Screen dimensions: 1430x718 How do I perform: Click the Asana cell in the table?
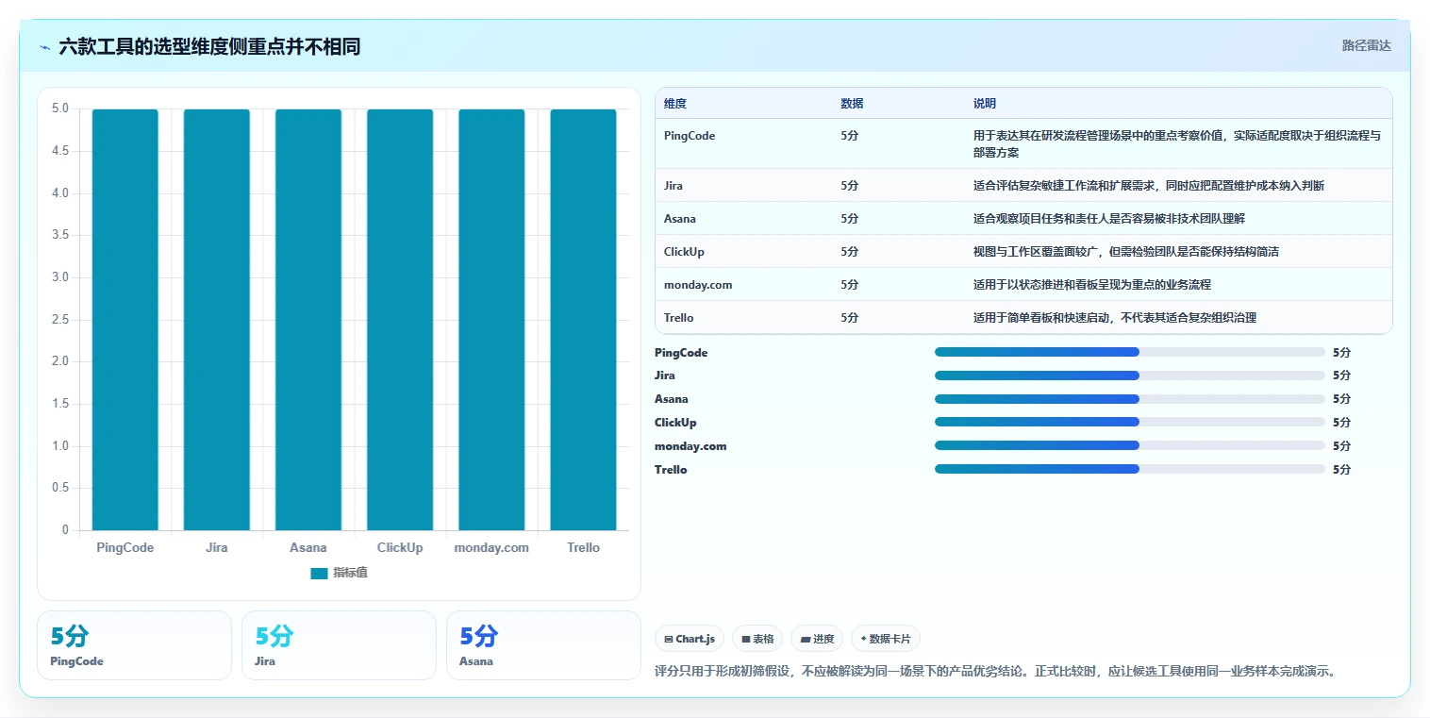pos(680,219)
